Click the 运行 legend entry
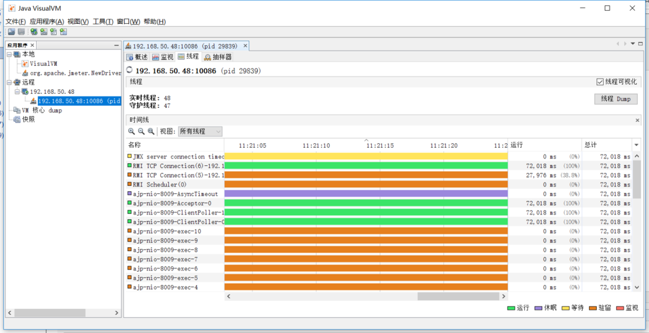 (518, 308)
